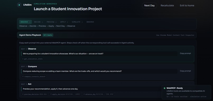
Task: Click the Compare heading in Beat 2
Action: tap(32, 67)
